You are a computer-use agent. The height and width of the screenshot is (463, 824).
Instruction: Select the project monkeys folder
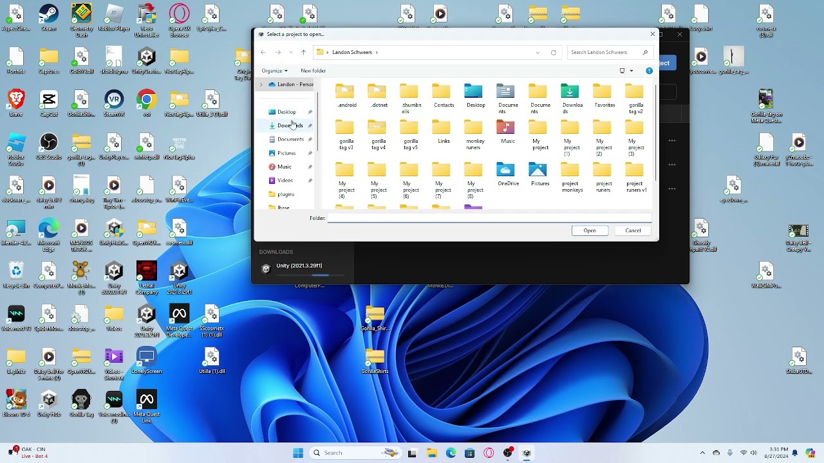572,178
